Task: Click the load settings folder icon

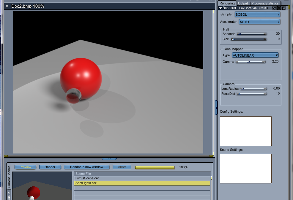Action: pos(284,8)
